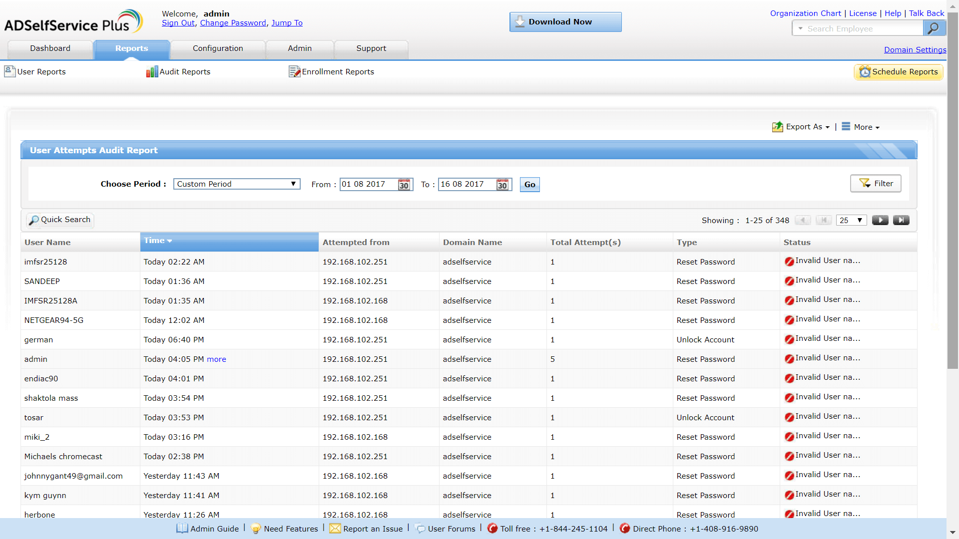This screenshot has height=539, width=959.
Task: Click Report an Issue envelope icon
Action: click(x=335, y=529)
